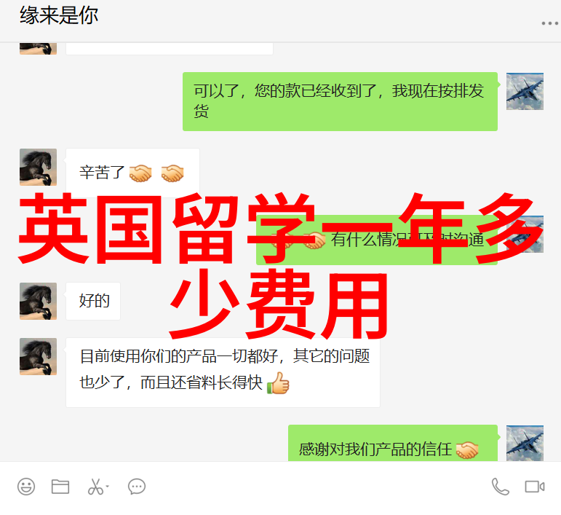Open chat history bubble icon
This screenshot has height=515, width=561.
pos(137,487)
